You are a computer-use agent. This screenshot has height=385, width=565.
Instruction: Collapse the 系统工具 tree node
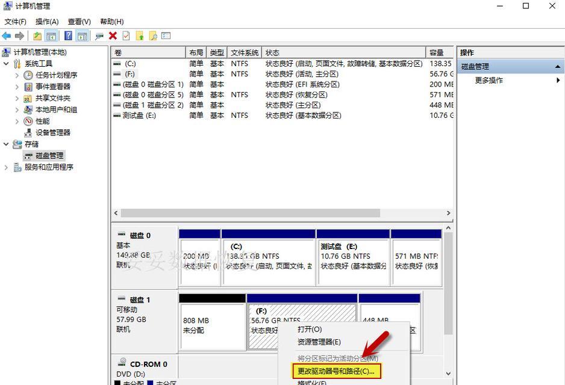pyautogui.click(x=6, y=64)
